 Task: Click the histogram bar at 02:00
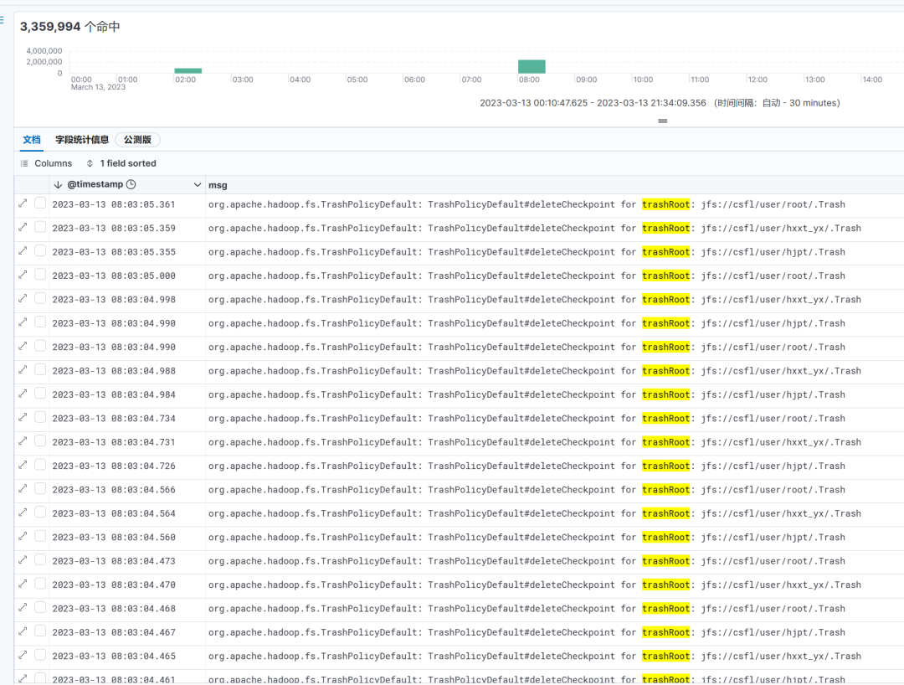[x=188, y=71]
